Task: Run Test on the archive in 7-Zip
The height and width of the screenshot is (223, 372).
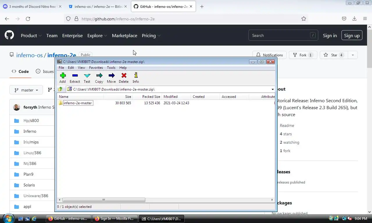Action: pos(87,78)
